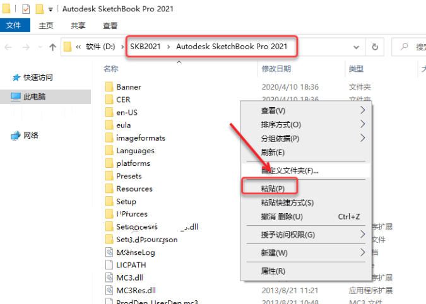This screenshot has height=304, width=426.
Task: Sort by 类型 column header
Action: click(x=356, y=69)
